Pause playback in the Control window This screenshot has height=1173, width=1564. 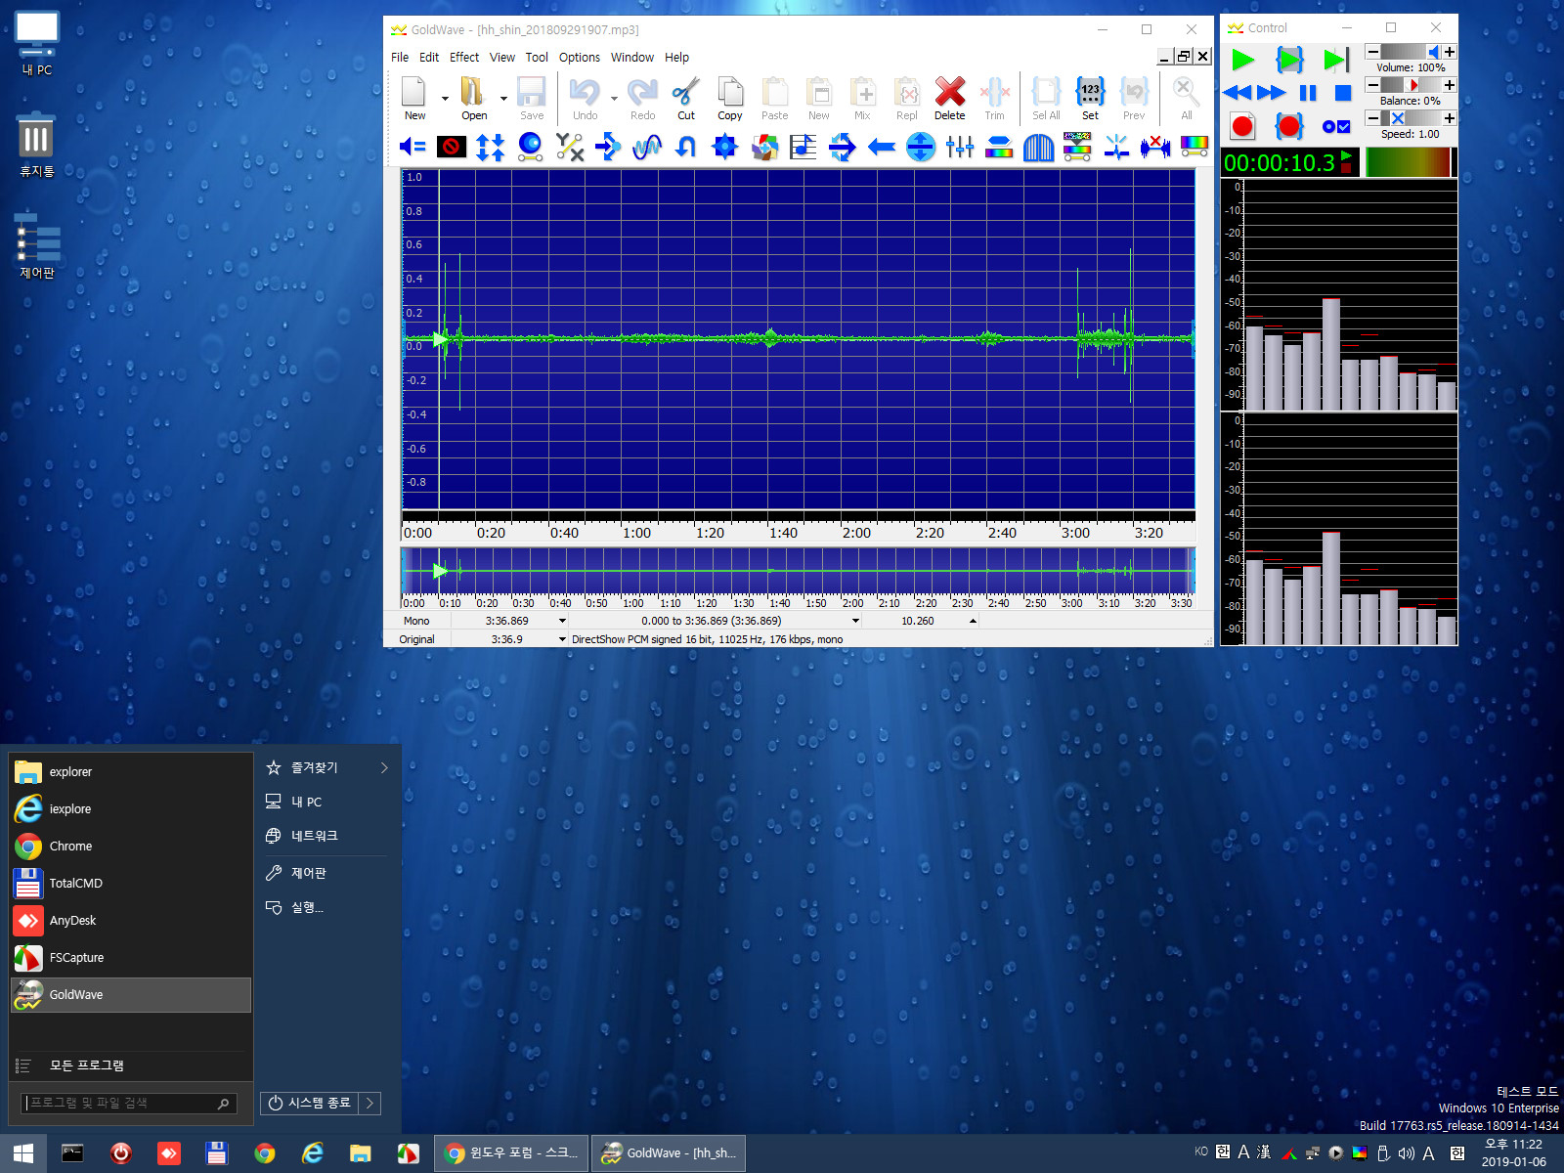click(1308, 93)
